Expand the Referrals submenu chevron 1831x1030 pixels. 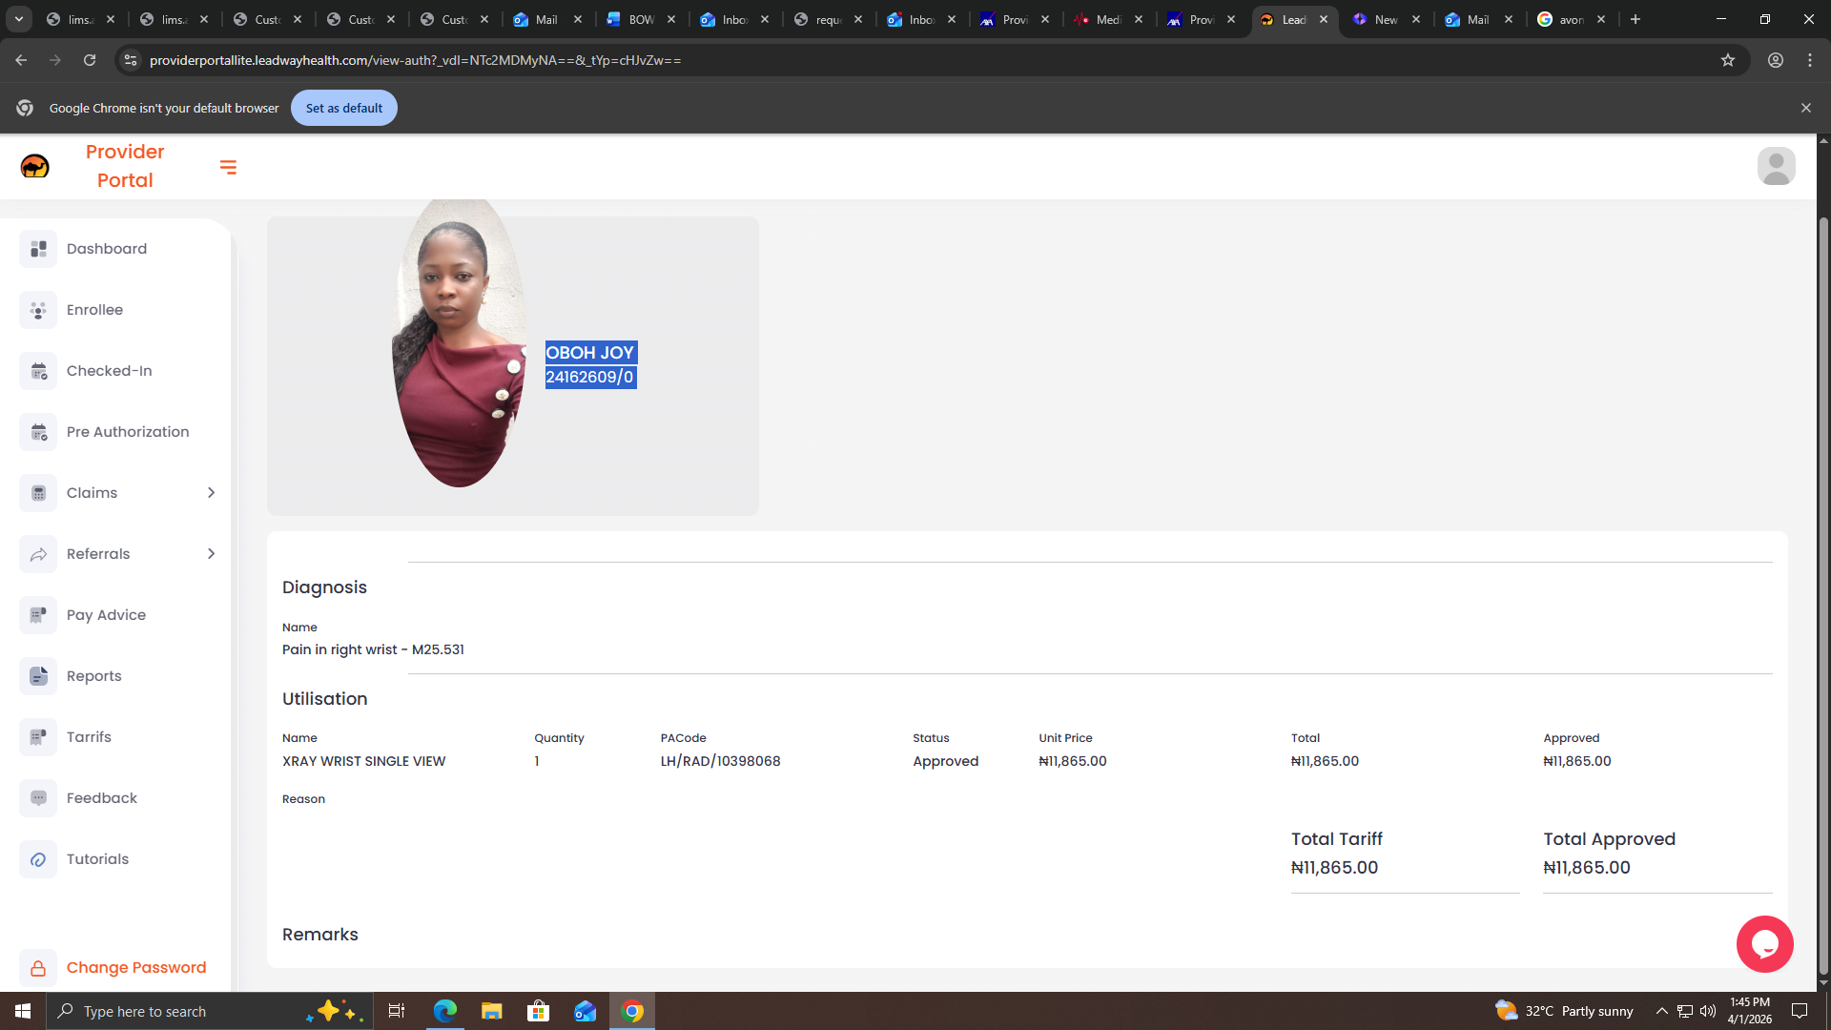coord(211,554)
